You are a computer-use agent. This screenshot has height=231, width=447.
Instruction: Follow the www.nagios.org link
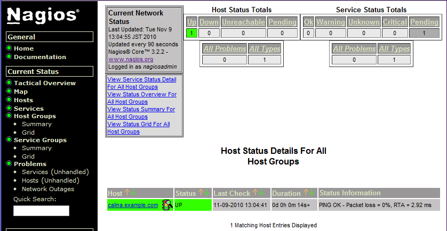(131, 60)
